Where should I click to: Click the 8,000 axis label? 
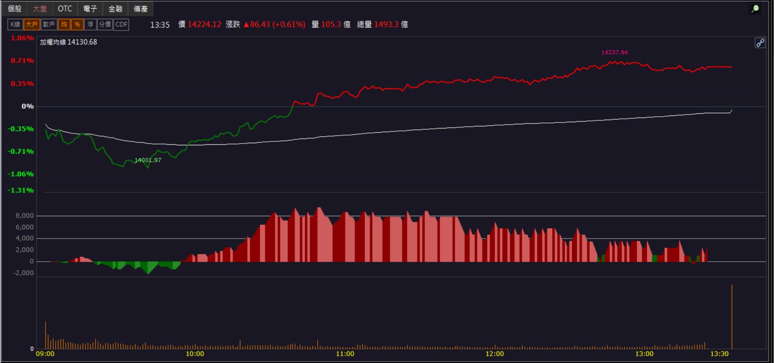(25, 216)
